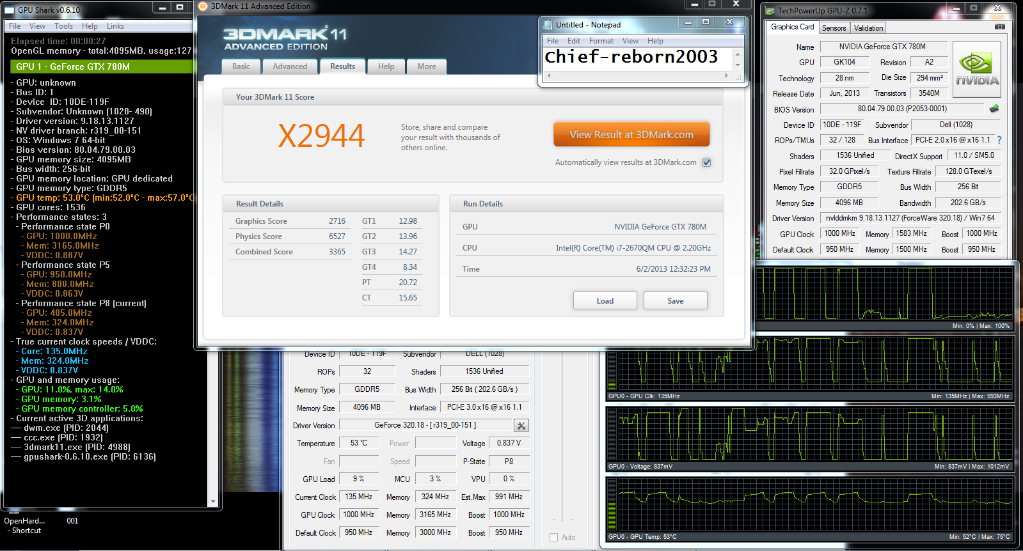The height and width of the screenshot is (551, 1023).
Task: Click the 3DMark 11 title bar icon
Action: pyautogui.click(x=203, y=6)
